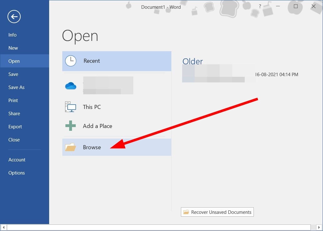Screen dimensions: 323x231
Task: Click the horizontal scrollbar left arrow
Action: [x=3, y=227]
